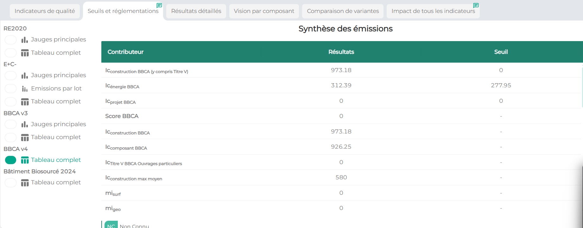Click the table icon under E+C- section
583x228 pixels.
coord(25,102)
